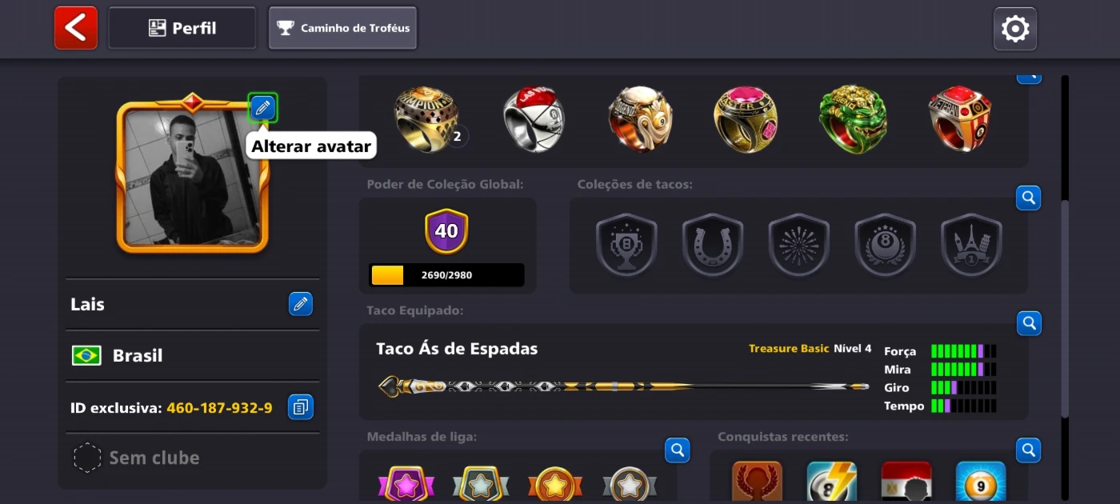Select the horseshoe cue collection badge
The width and height of the screenshot is (1120, 504).
713,245
